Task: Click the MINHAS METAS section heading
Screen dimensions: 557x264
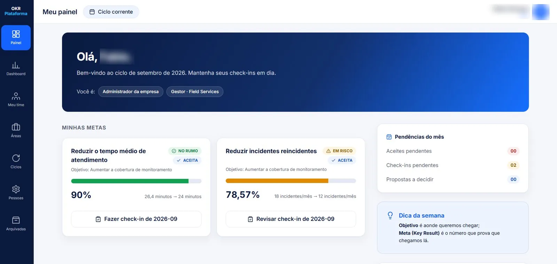Action: (84, 128)
